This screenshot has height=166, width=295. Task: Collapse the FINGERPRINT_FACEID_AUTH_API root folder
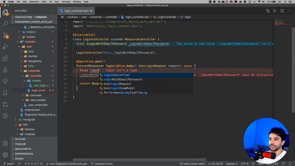pos(34,22)
